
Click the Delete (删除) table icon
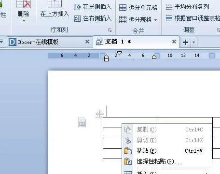[24, 4]
